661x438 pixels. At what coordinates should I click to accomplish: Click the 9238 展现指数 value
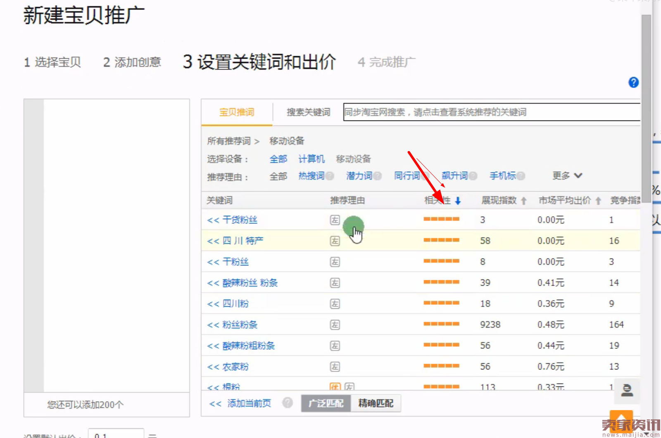point(490,325)
